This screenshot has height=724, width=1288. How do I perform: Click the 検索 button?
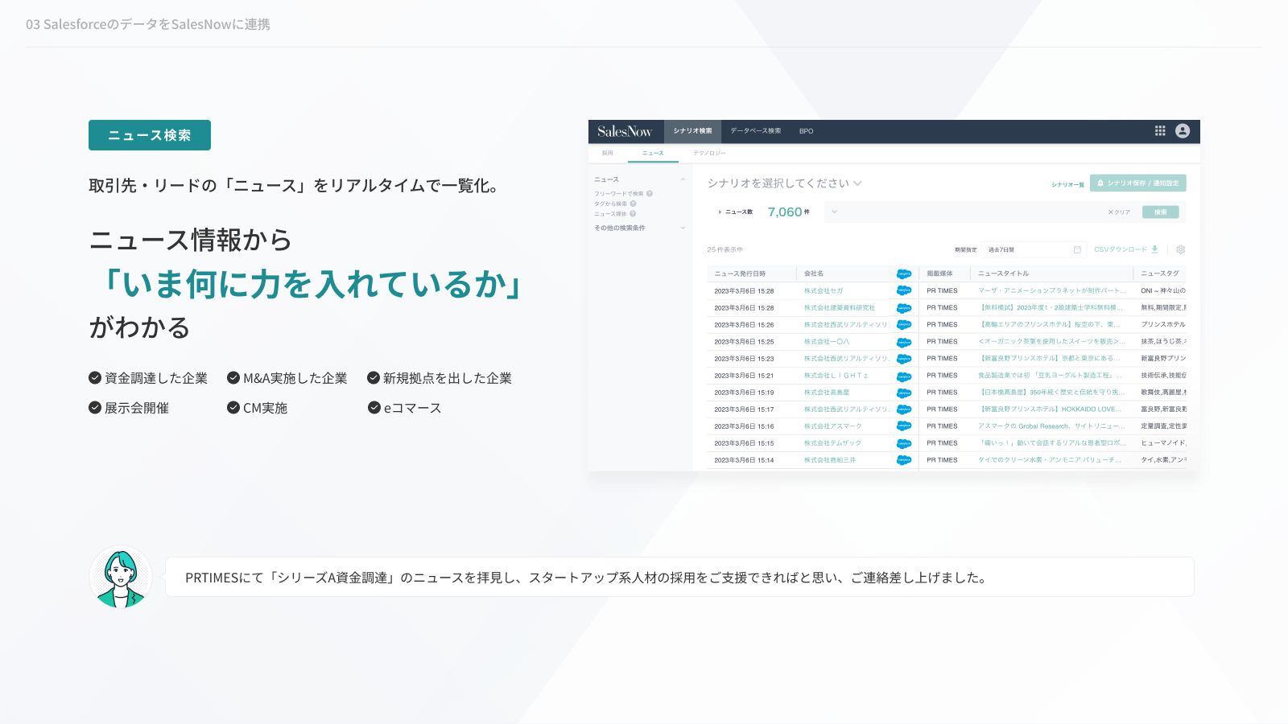(x=1161, y=212)
